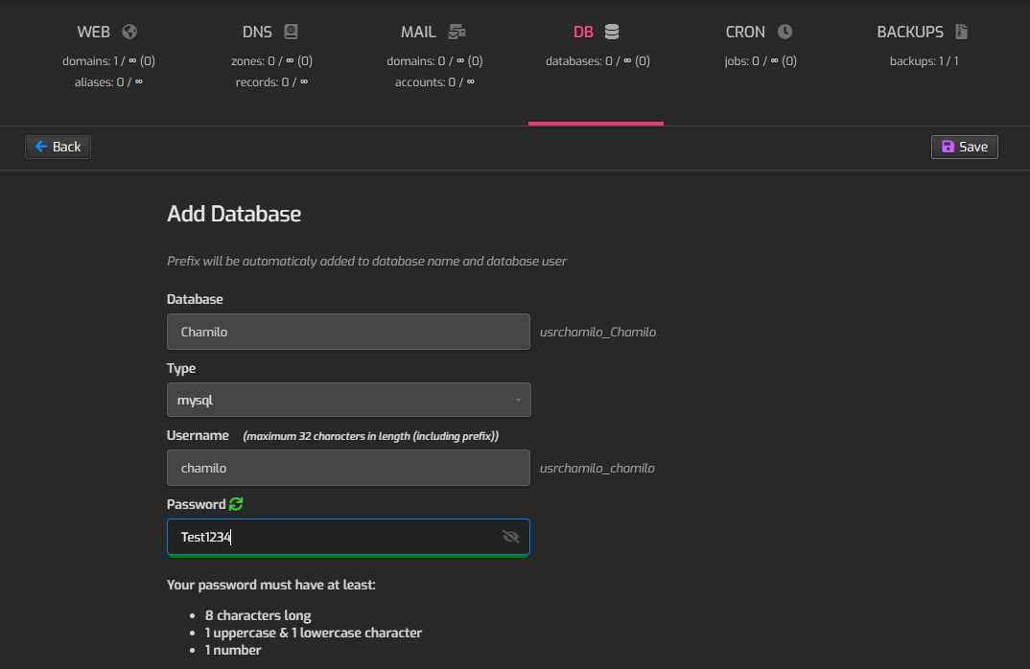Click the green password strength bar
This screenshot has width=1030, height=669.
point(348,555)
